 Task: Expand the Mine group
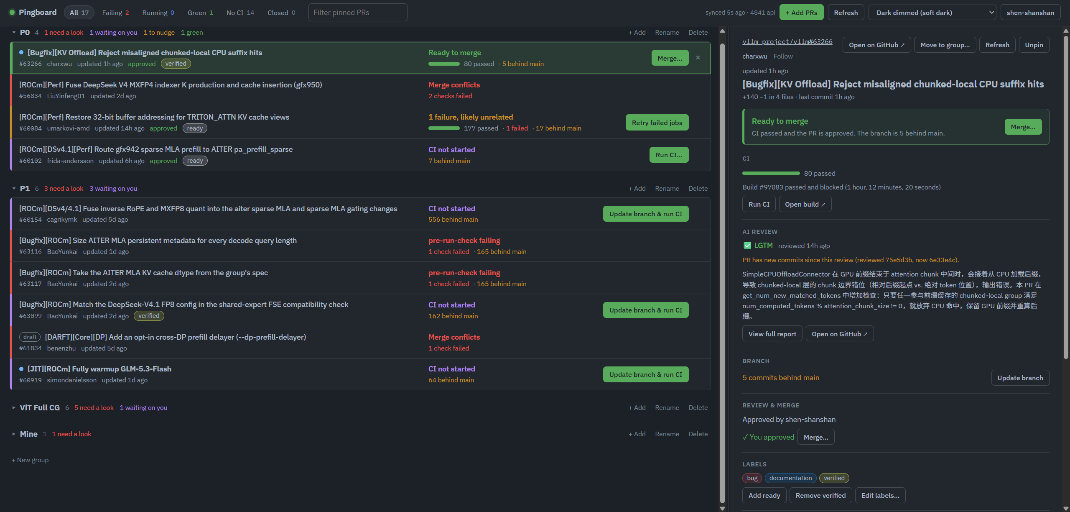pos(14,434)
